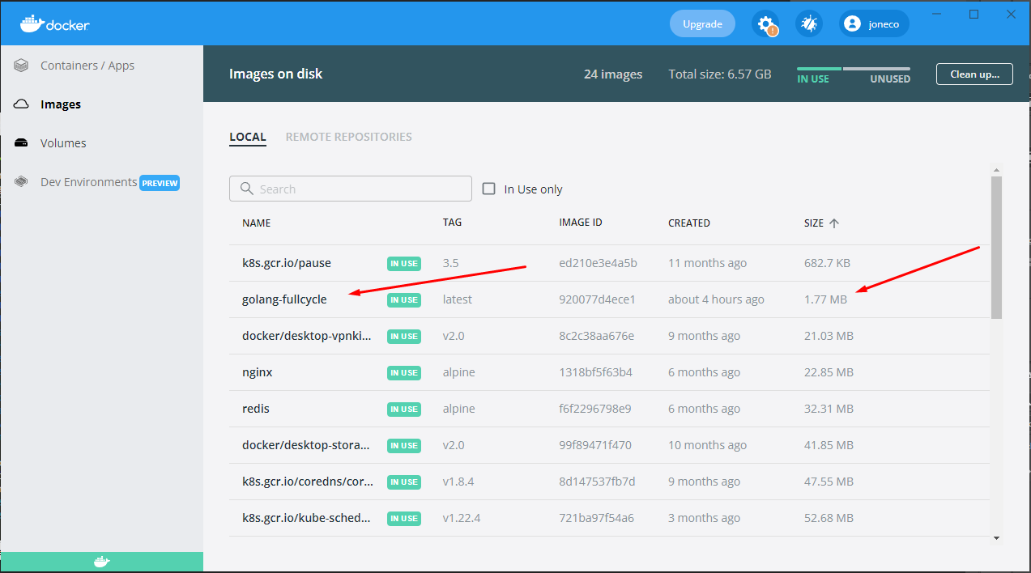
Task: Sort by the TAG column header
Action: click(x=452, y=223)
